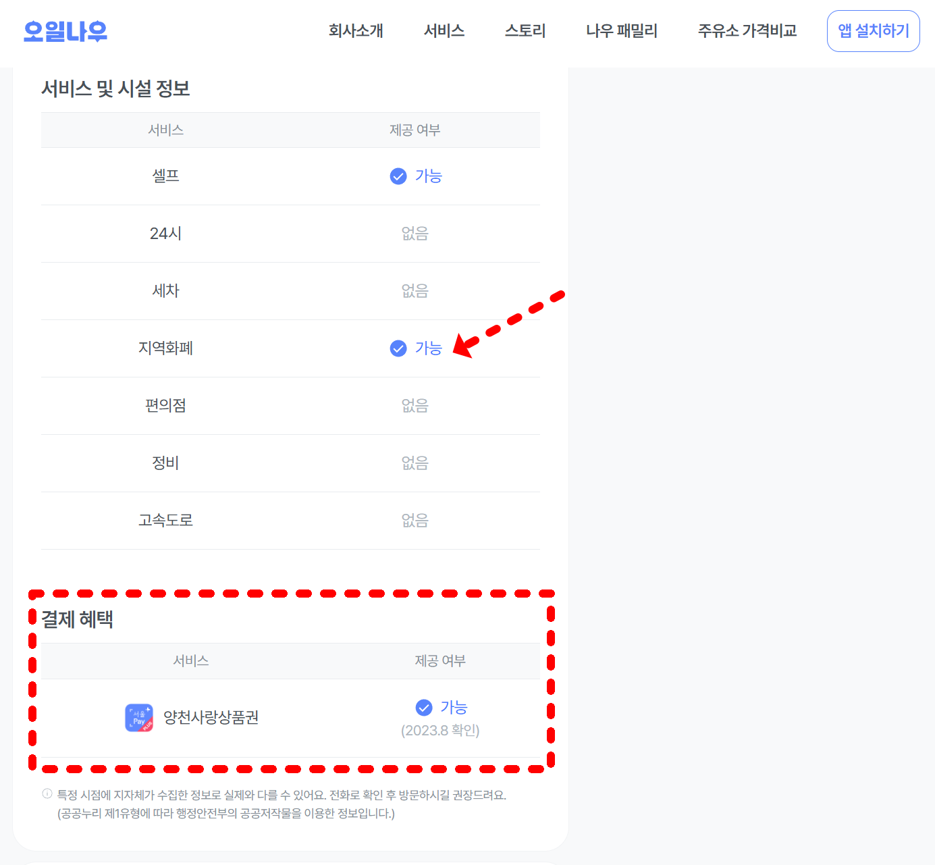Click the check icon for 셀프

[398, 176]
